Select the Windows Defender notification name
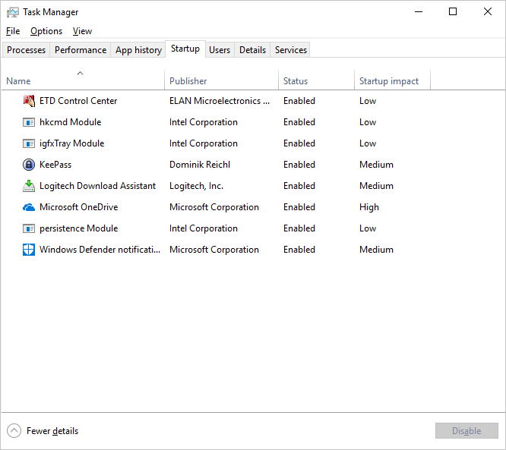This screenshot has width=506, height=450. (100, 250)
